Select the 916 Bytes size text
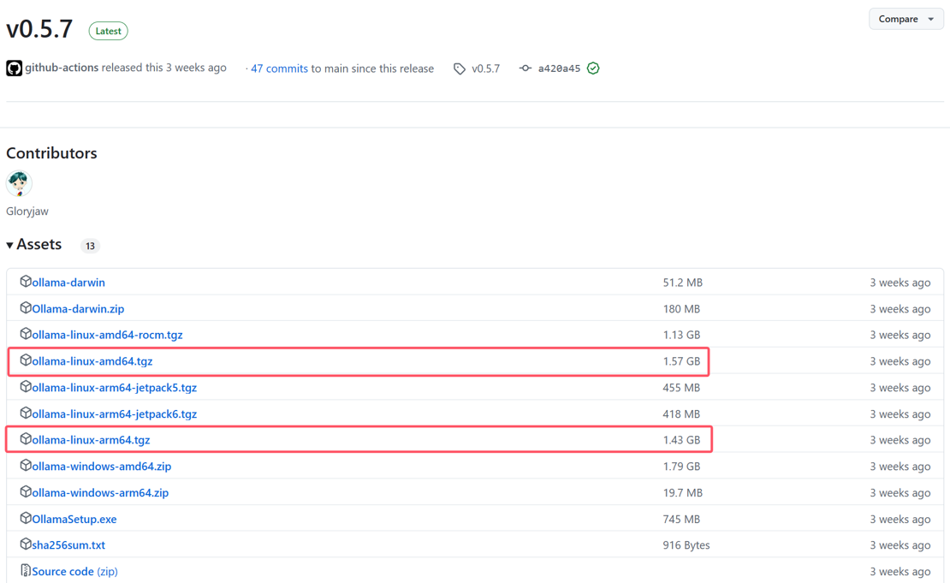The image size is (950, 583). (x=686, y=544)
